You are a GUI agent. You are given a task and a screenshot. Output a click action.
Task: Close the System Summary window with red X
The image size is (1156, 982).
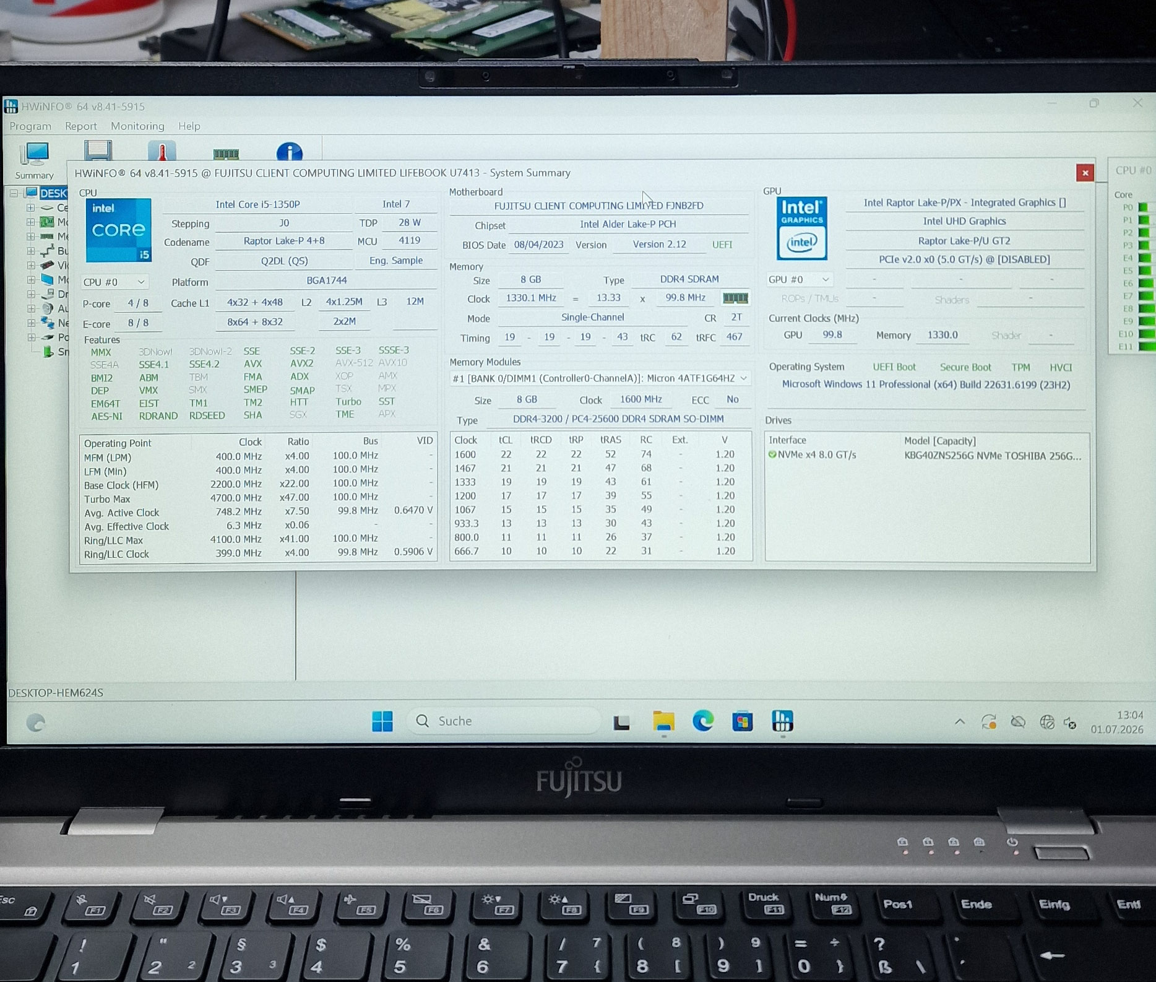[1085, 173]
